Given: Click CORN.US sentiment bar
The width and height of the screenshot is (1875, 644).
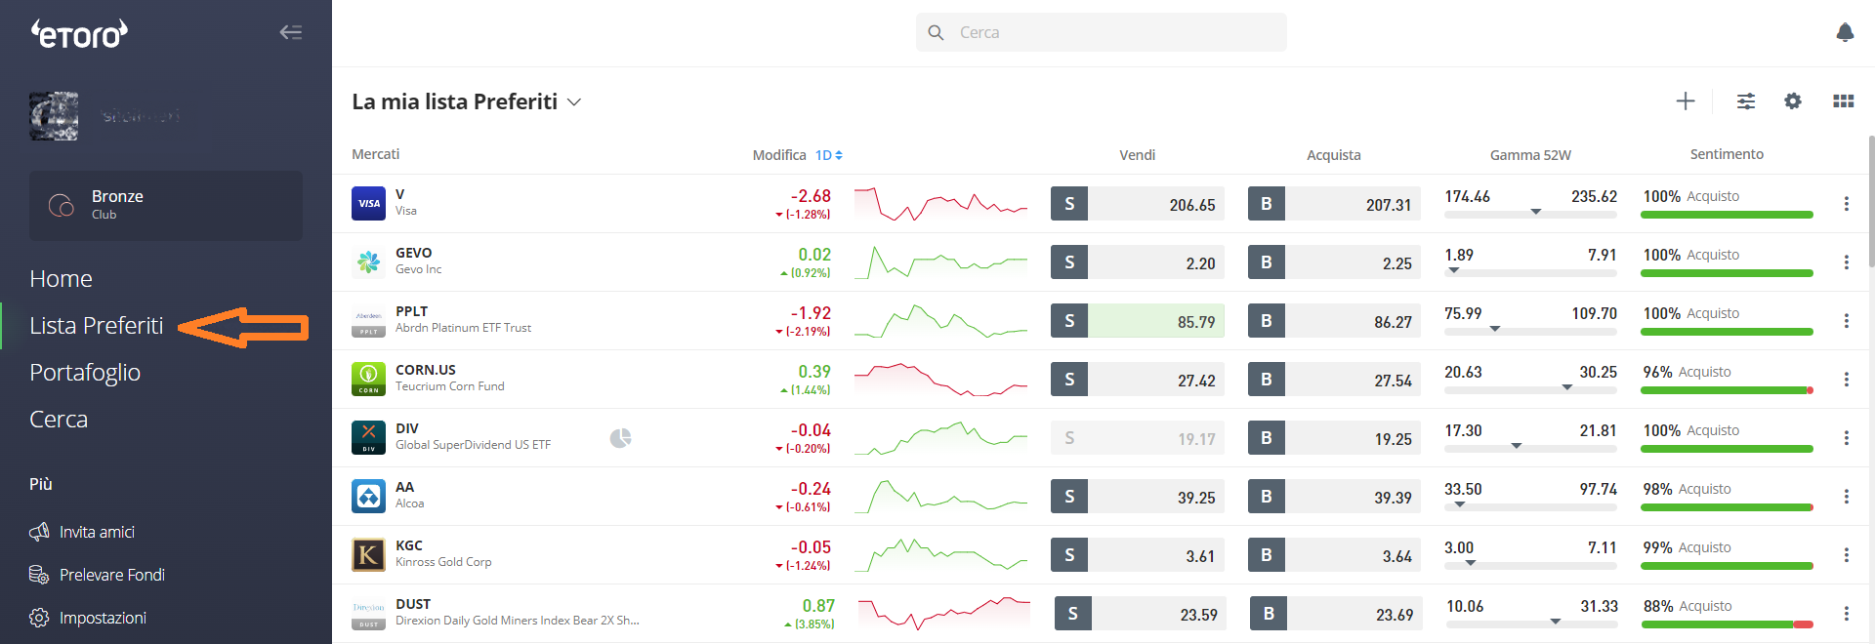Looking at the screenshot, I should click(1727, 390).
